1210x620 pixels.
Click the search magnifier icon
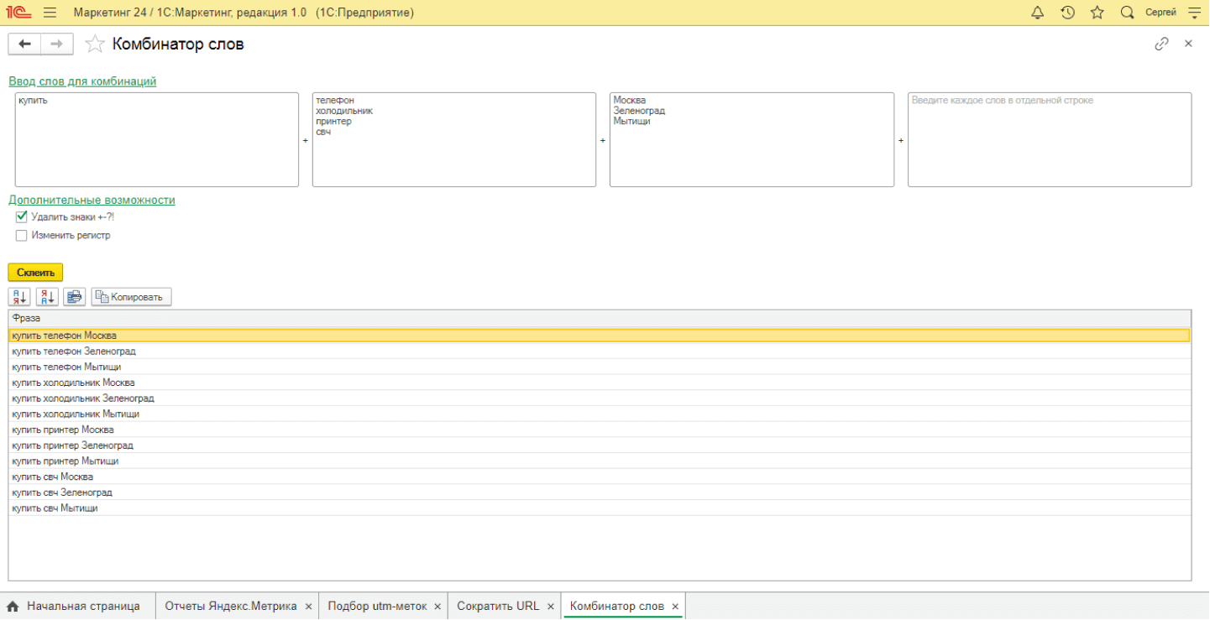coord(1127,13)
